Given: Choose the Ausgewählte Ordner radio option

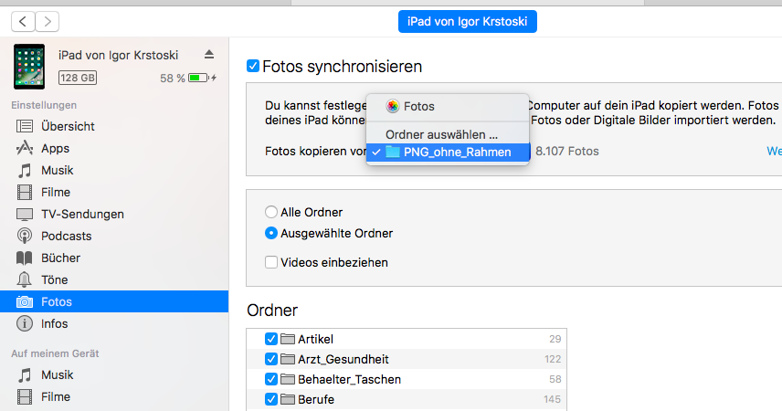Looking at the screenshot, I should (271, 233).
